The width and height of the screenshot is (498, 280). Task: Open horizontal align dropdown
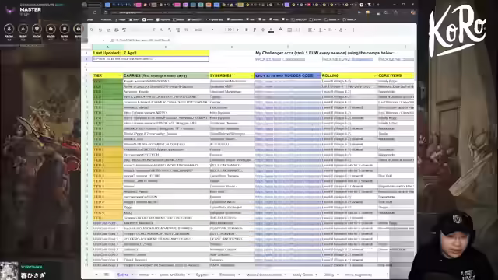[x=311, y=30]
